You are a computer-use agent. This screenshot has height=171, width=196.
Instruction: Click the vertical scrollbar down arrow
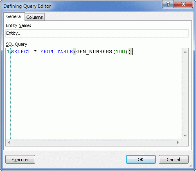point(185,136)
